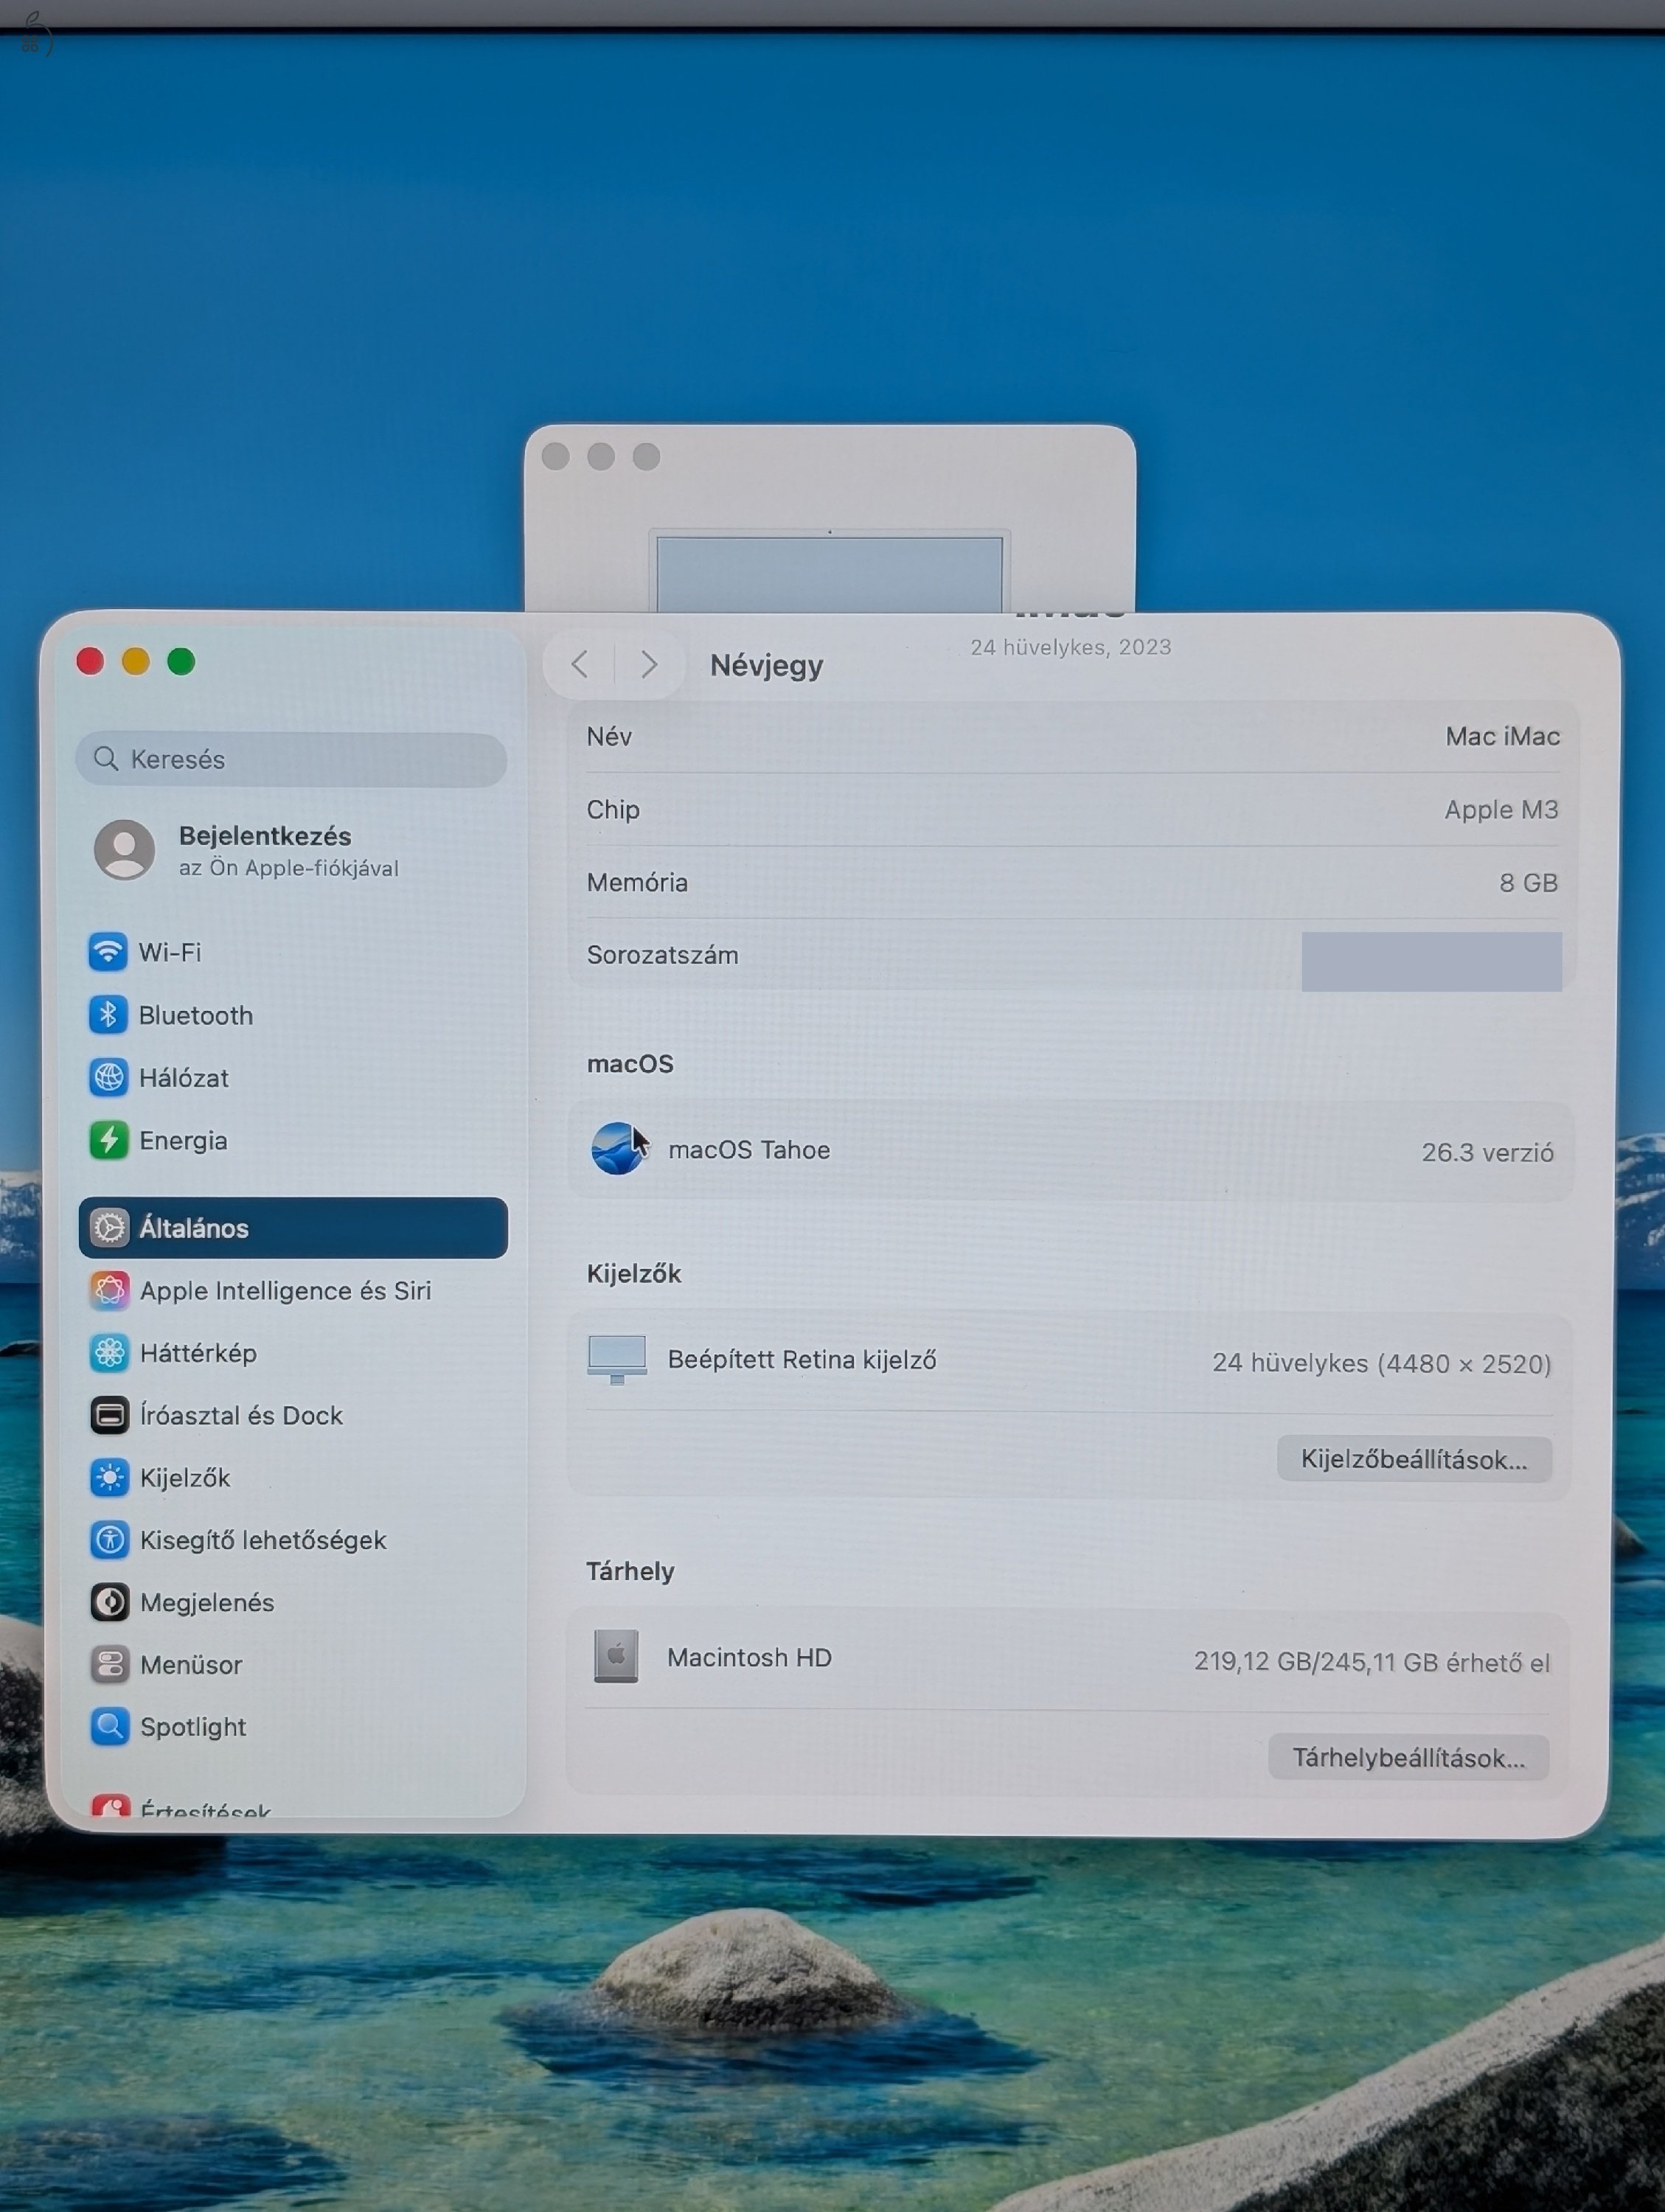Close the settings window with red button
Screen dimensions: 1665x2212
pyautogui.click(x=90, y=661)
